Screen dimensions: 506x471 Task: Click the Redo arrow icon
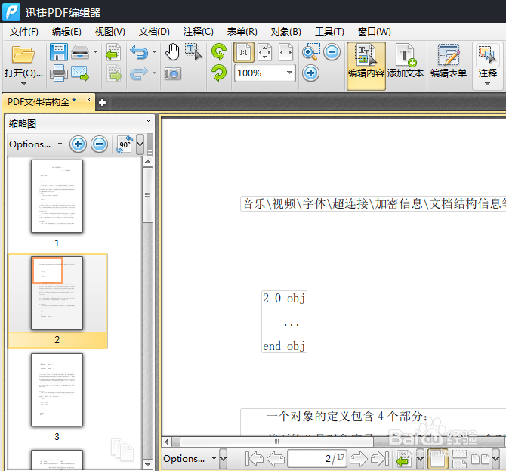point(139,73)
